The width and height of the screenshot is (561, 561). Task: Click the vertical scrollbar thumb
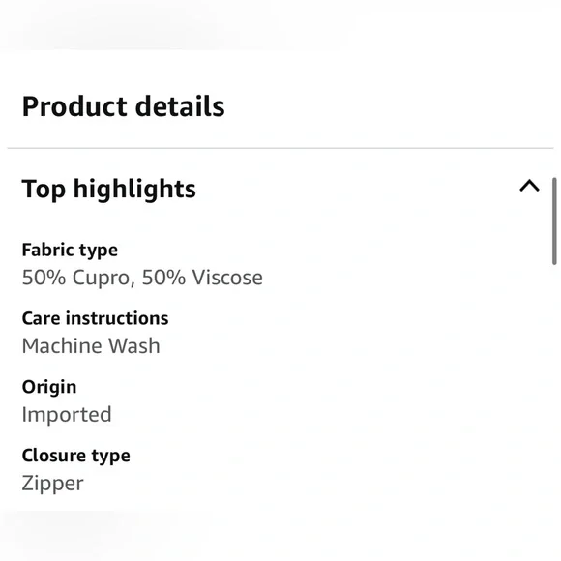(x=554, y=221)
